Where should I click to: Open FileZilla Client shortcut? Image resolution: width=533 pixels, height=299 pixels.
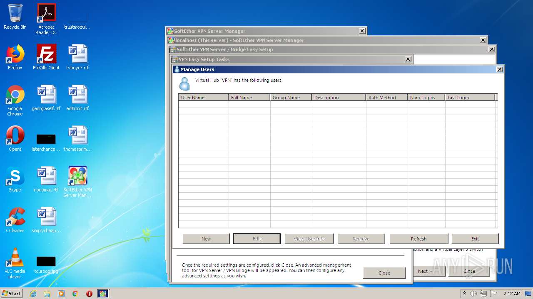[x=46, y=57]
